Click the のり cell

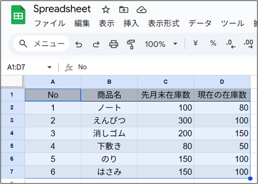click(x=109, y=159)
